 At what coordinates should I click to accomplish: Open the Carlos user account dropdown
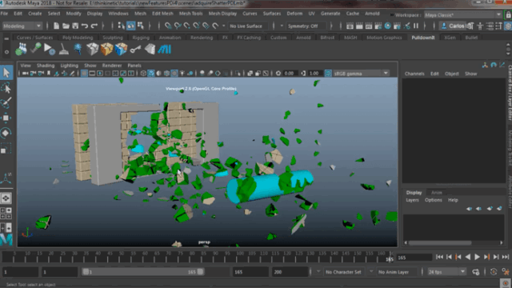click(452, 26)
